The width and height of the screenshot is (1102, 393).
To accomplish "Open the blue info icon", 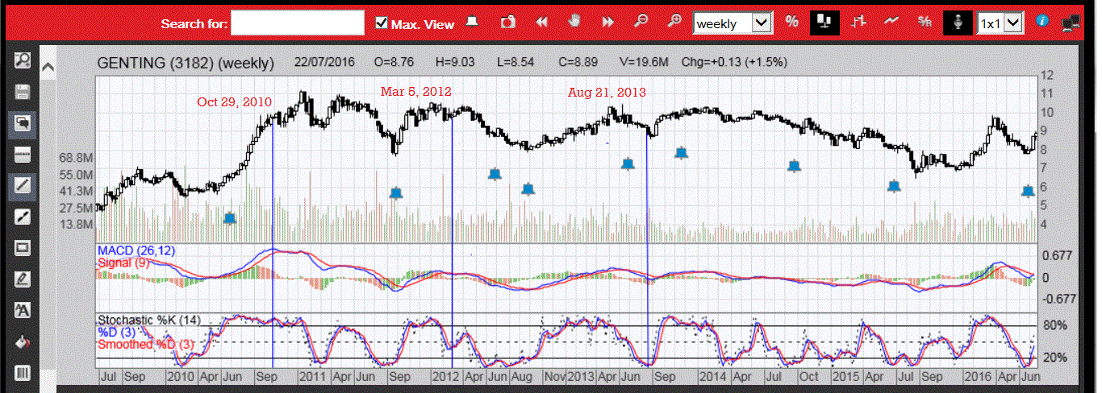I will 1043,21.
